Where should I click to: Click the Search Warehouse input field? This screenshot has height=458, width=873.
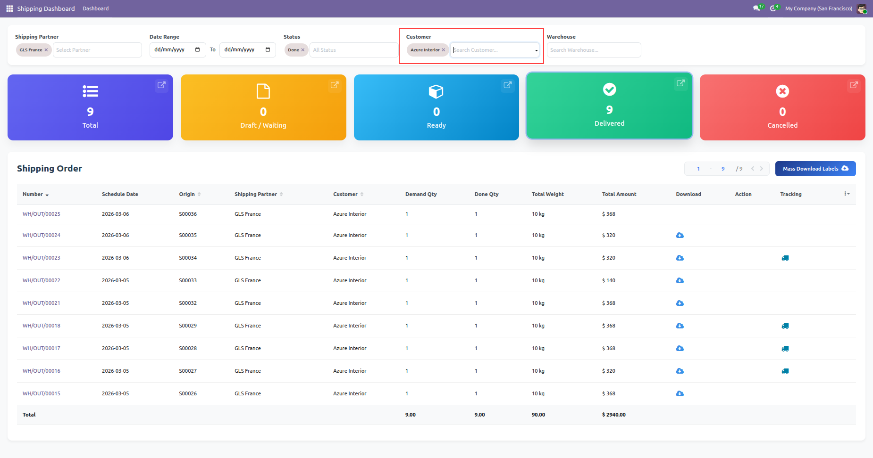[x=593, y=50]
